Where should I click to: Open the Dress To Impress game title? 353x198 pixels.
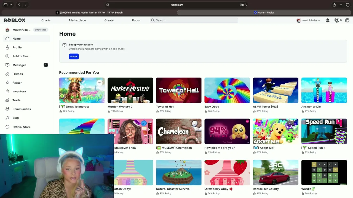pyautogui.click(x=74, y=107)
